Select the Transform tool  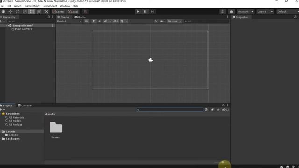click(39, 11)
